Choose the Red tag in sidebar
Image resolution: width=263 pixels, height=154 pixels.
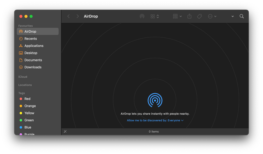(x=27, y=99)
